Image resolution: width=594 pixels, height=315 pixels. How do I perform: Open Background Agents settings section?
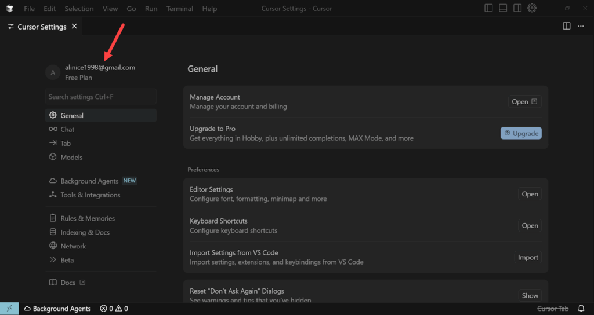(101, 181)
